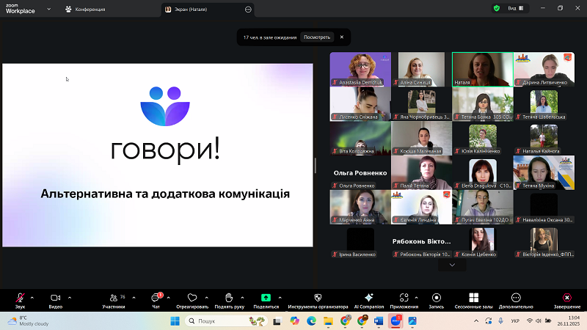587x330 pixels.
Task: Turn on camera with the Видео button
Action: coord(55,298)
